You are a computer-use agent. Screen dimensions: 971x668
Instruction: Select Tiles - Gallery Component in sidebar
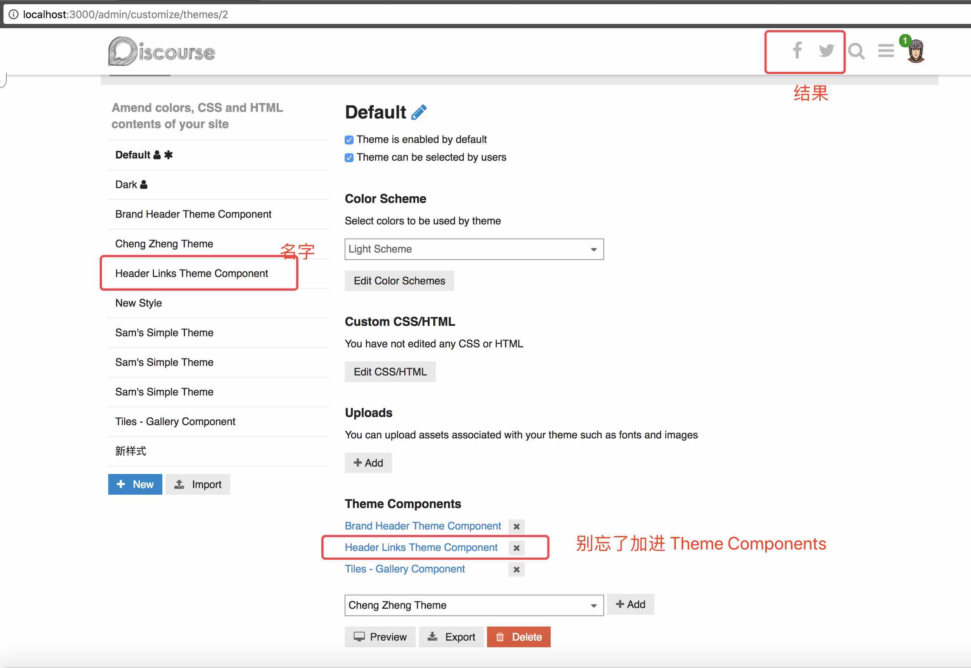(x=175, y=421)
